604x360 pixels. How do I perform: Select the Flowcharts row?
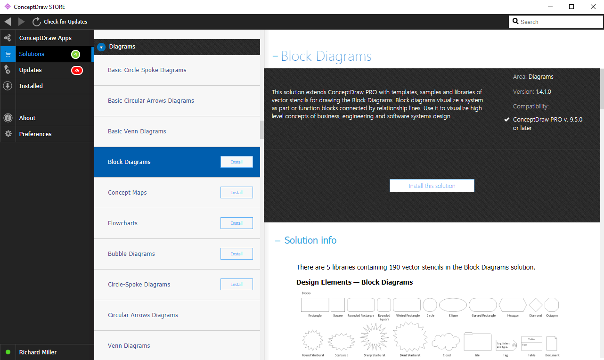pyautogui.click(x=177, y=223)
